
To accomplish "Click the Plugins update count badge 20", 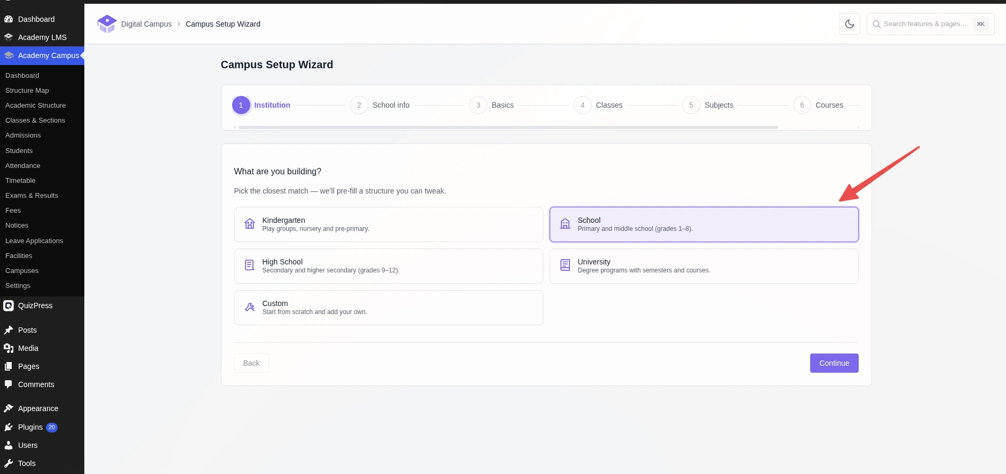I will (x=52, y=427).
